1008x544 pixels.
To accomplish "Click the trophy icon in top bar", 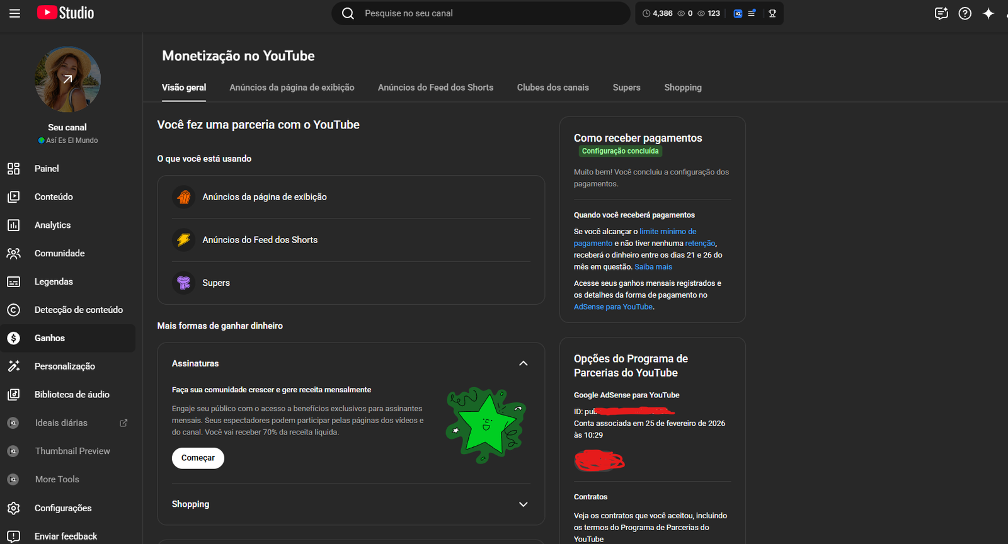I will coord(772,13).
